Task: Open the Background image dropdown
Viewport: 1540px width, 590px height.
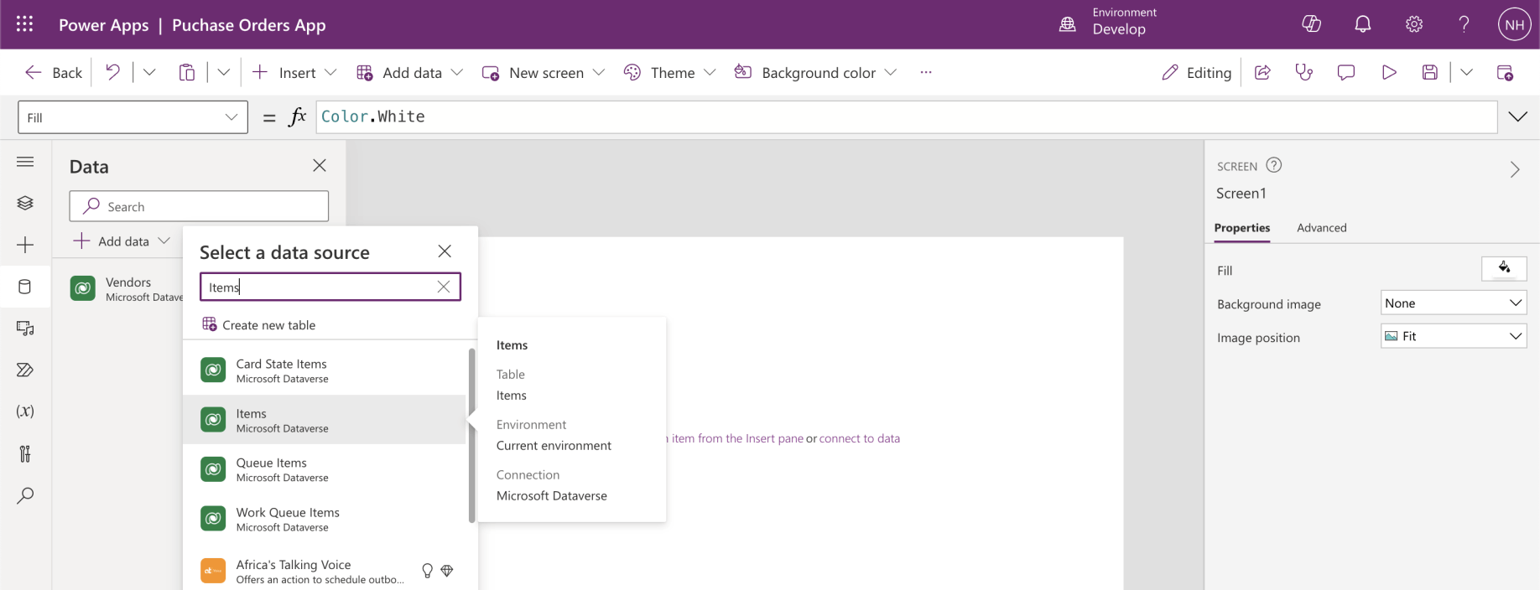Action: click(x=1454, y=303)
